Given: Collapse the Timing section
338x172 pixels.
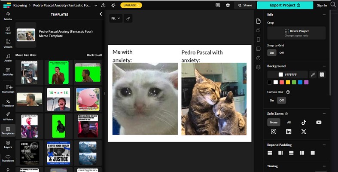Looking at the screenshot, I should coord(324,166).
